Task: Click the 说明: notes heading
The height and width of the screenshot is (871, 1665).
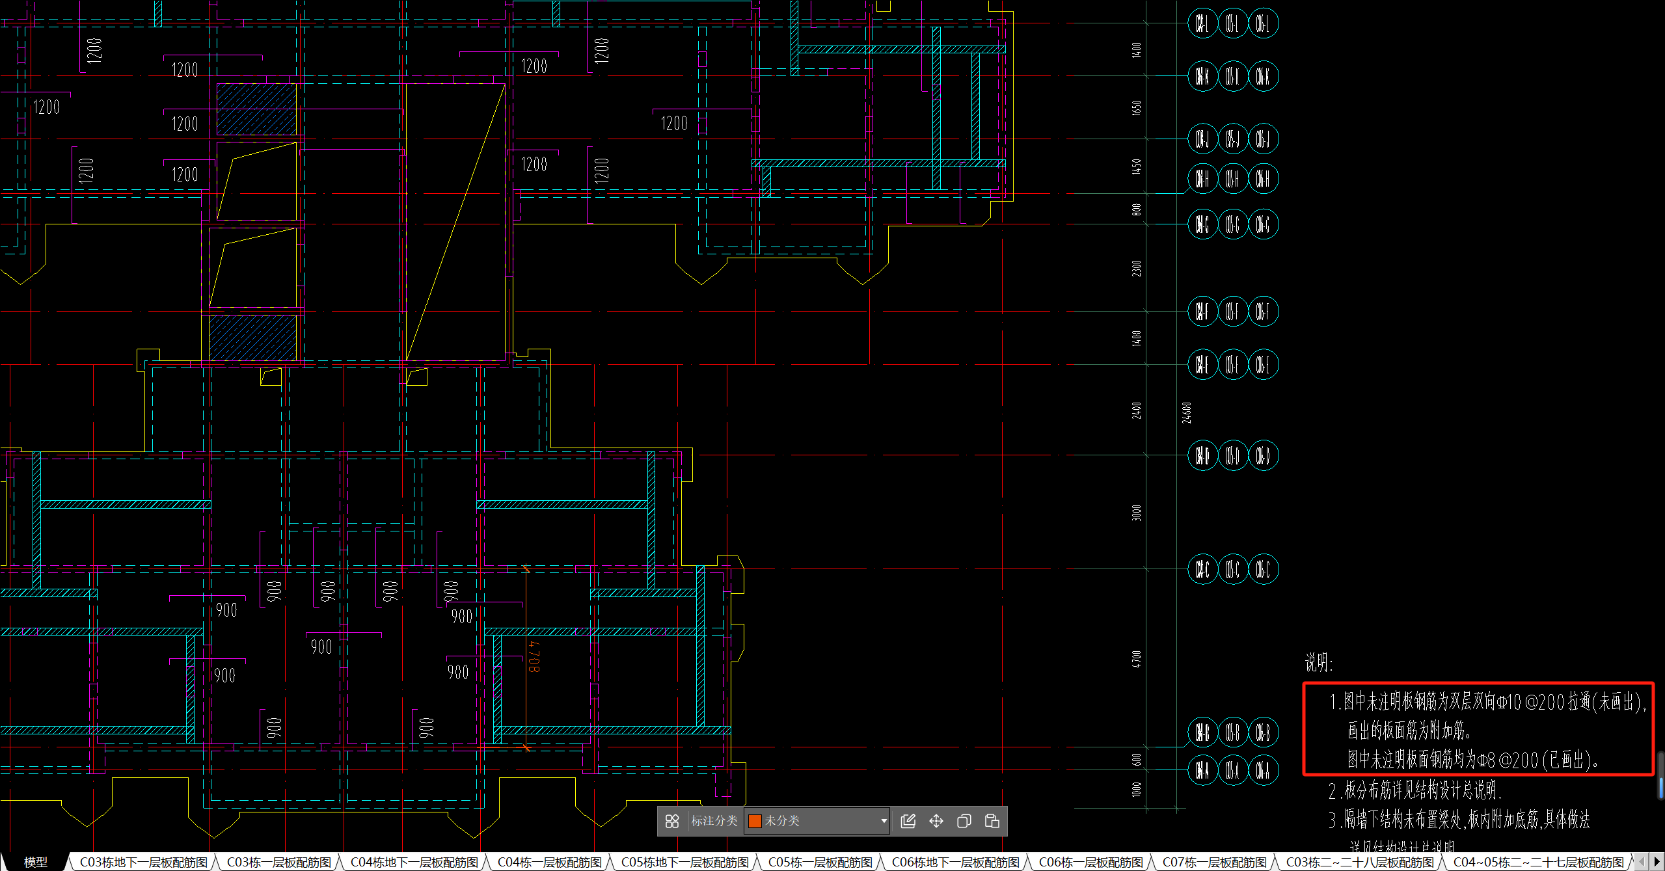Action: [x=1319, y=663]
